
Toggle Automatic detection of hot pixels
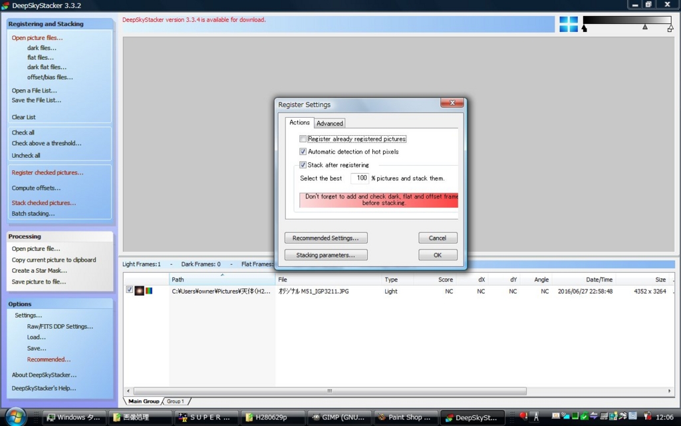point(303,152)
